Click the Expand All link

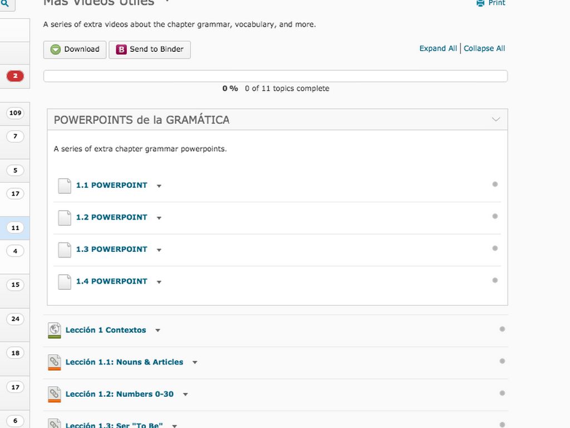pyautogui.click(x=438, y=48)
